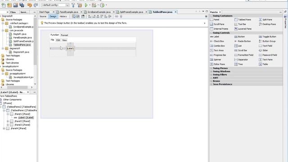The height and width of the screenshot is (162, 288).
Task: Open the Files panel tab
Action: (13, 12)
